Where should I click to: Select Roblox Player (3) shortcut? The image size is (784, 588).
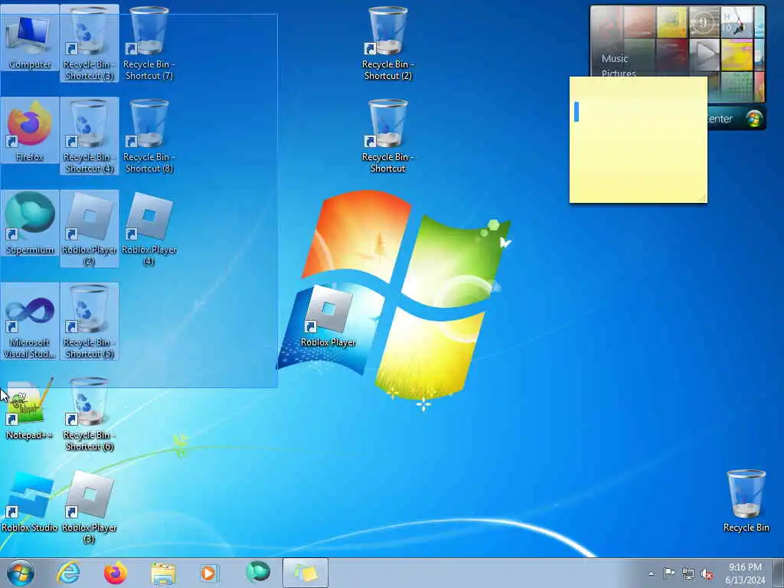(89, 507)
